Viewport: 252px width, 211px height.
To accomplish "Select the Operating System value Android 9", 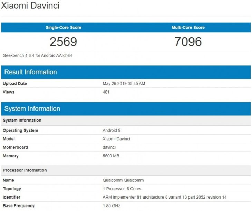I will pos(112,131).
